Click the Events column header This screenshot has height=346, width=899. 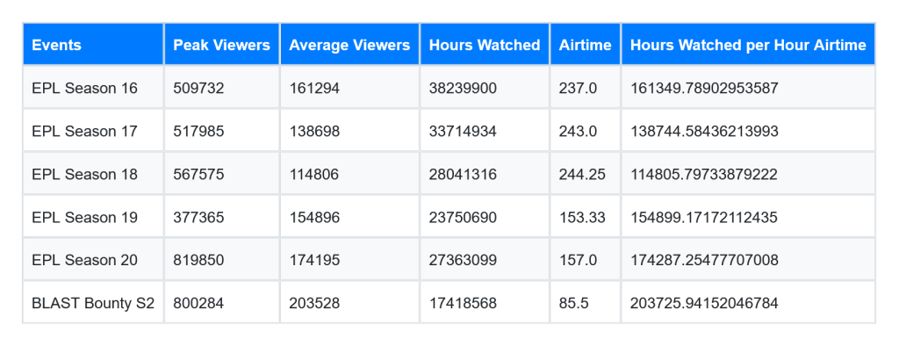[93, 45]
